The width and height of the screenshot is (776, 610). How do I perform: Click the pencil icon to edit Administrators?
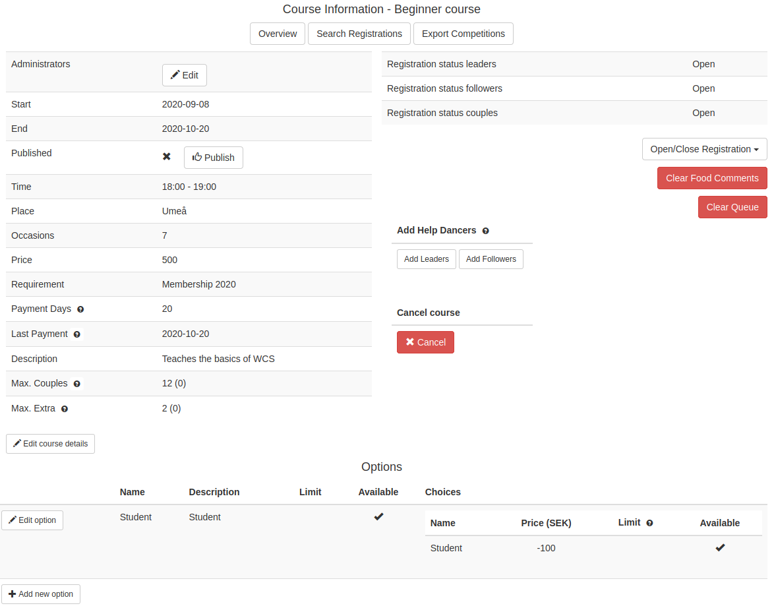[x=175, y=75]
